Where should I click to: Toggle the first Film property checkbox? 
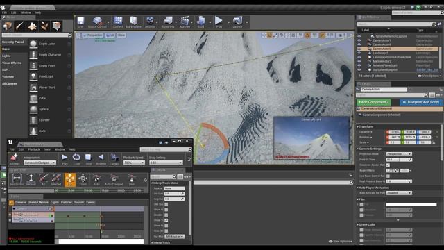point(361,205)
